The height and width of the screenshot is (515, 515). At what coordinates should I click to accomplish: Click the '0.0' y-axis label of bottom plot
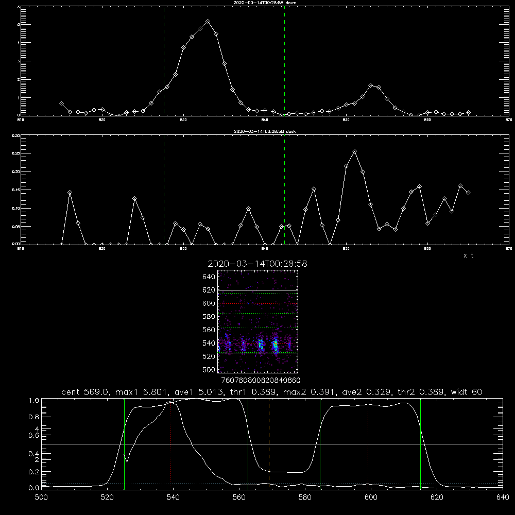(x=34, y=488)
